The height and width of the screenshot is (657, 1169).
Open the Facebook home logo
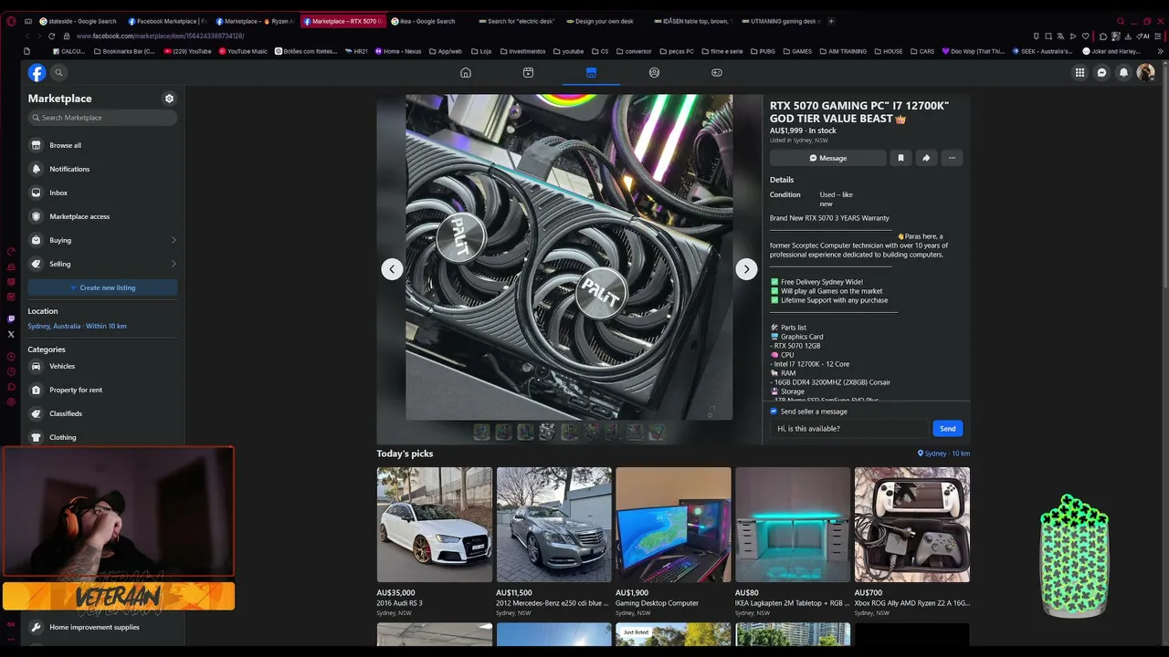pos(37,73)
